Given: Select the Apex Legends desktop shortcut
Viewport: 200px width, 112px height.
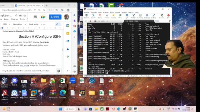Looking at the screenshot, I should 5,95.
